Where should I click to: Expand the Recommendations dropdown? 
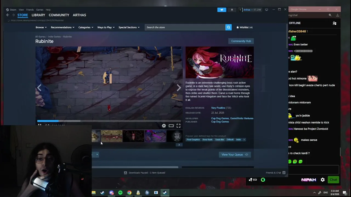tap(63, 27)
